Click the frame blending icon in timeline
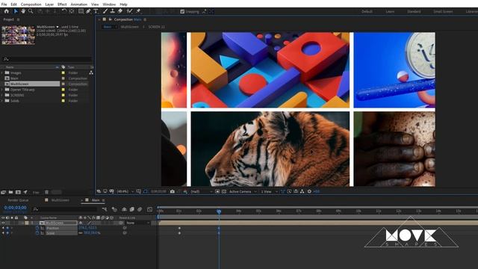 point(131,209)
